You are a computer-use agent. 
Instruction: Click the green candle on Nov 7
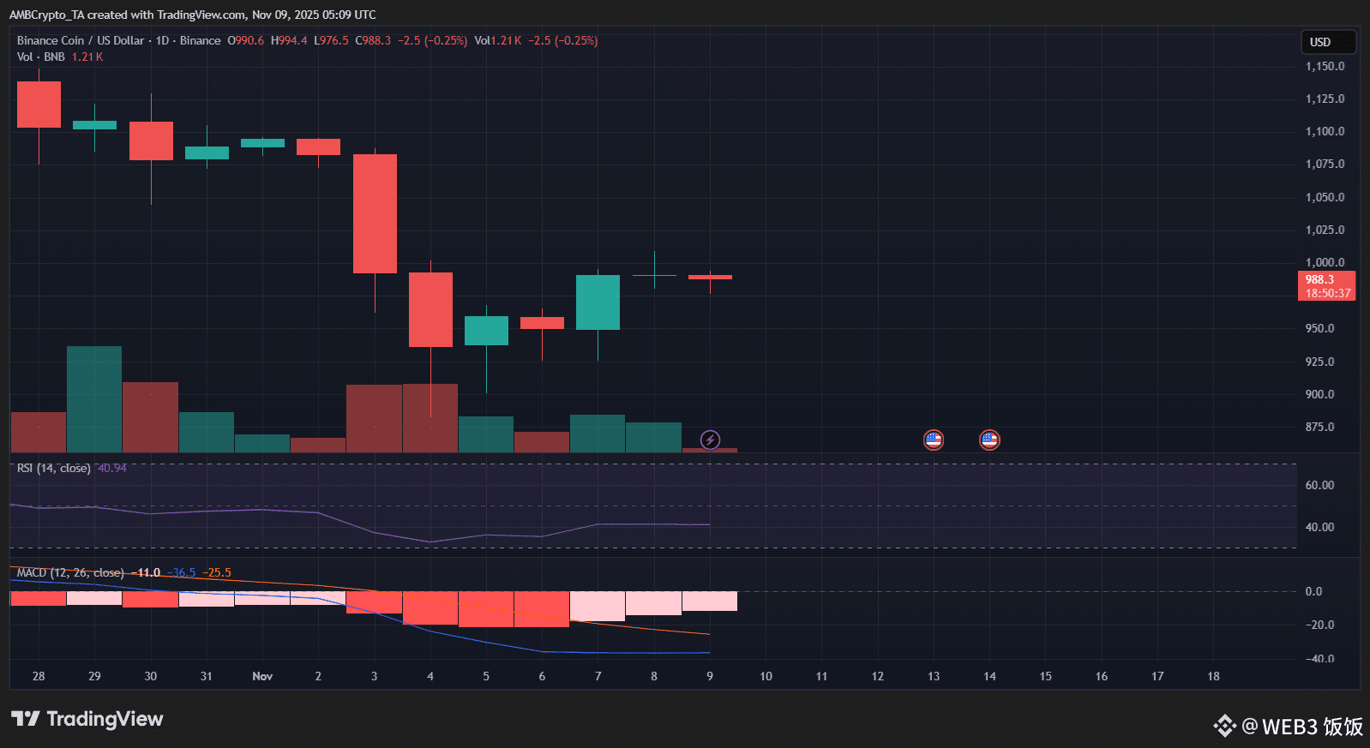pos(598,302)
